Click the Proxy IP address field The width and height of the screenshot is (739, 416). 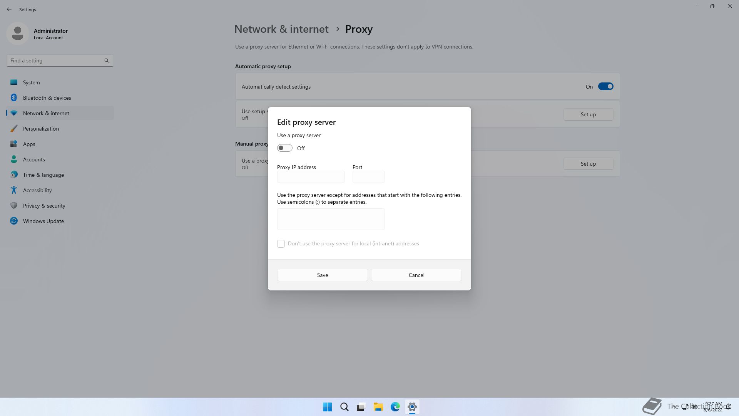311,177
